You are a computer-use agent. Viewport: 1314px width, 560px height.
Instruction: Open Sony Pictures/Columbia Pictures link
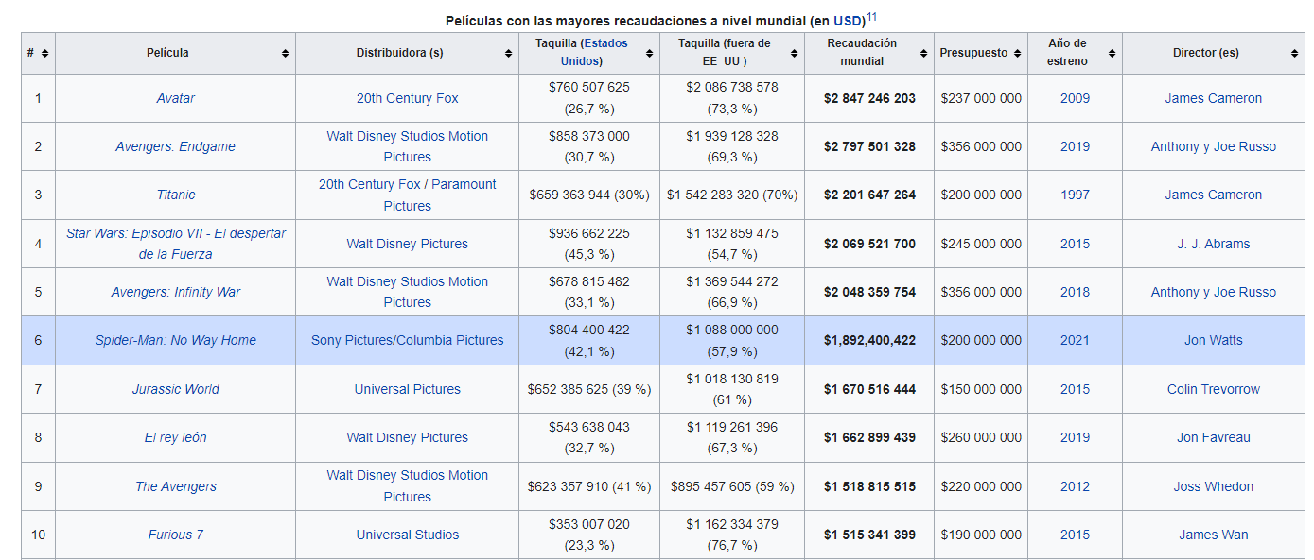pyautogui.click(x=408, y=340)
